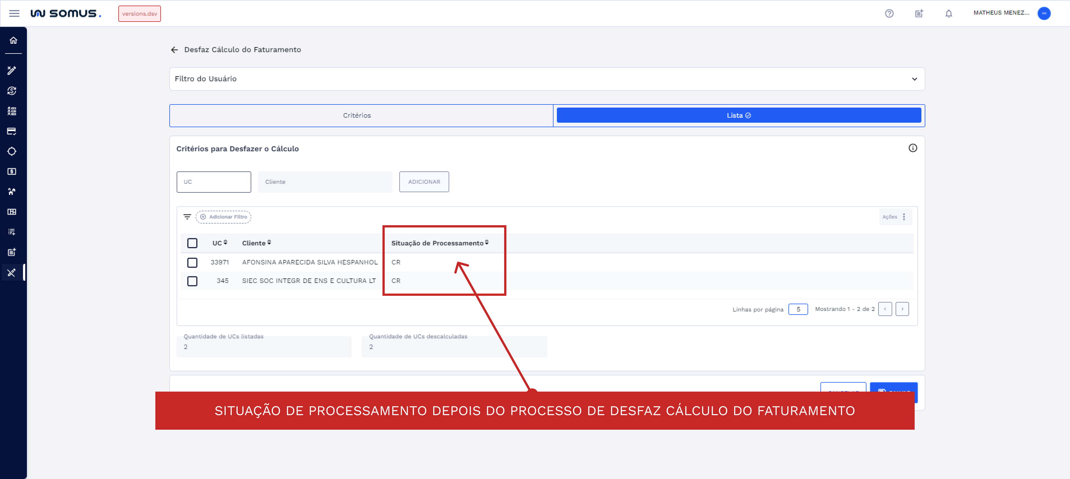Click the Adicionar Filtro chip

(223, 217)
